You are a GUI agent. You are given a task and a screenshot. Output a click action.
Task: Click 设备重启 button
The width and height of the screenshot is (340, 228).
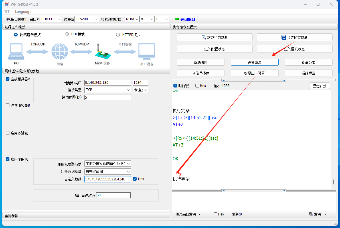[x=254, y=62]
